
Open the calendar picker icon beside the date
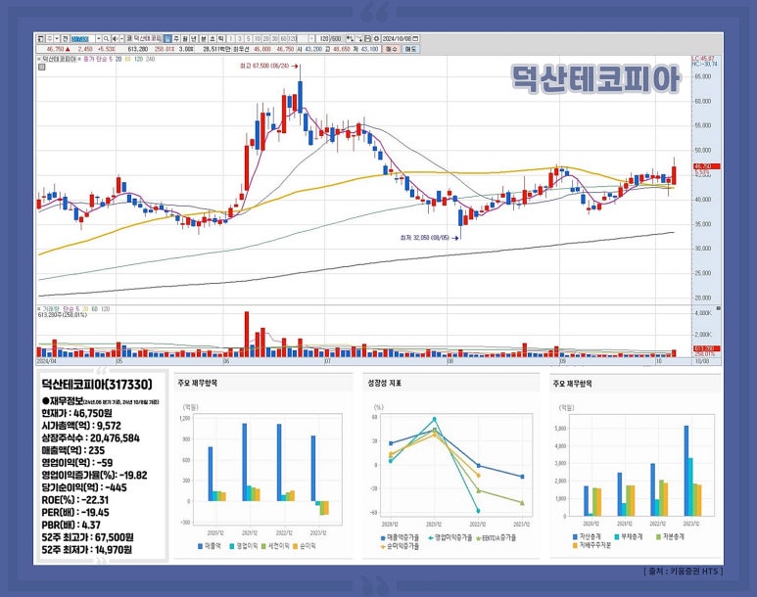[x=415, y=38]
